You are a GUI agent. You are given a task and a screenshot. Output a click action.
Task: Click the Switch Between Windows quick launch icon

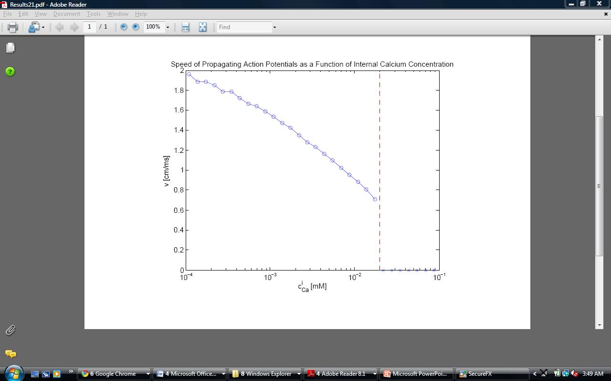[x=46, y=374]
